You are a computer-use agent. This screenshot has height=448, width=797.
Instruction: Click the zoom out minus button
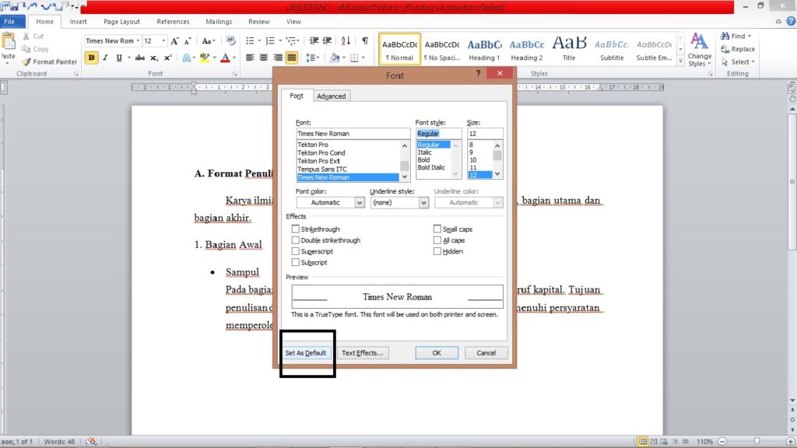point(722,442)
